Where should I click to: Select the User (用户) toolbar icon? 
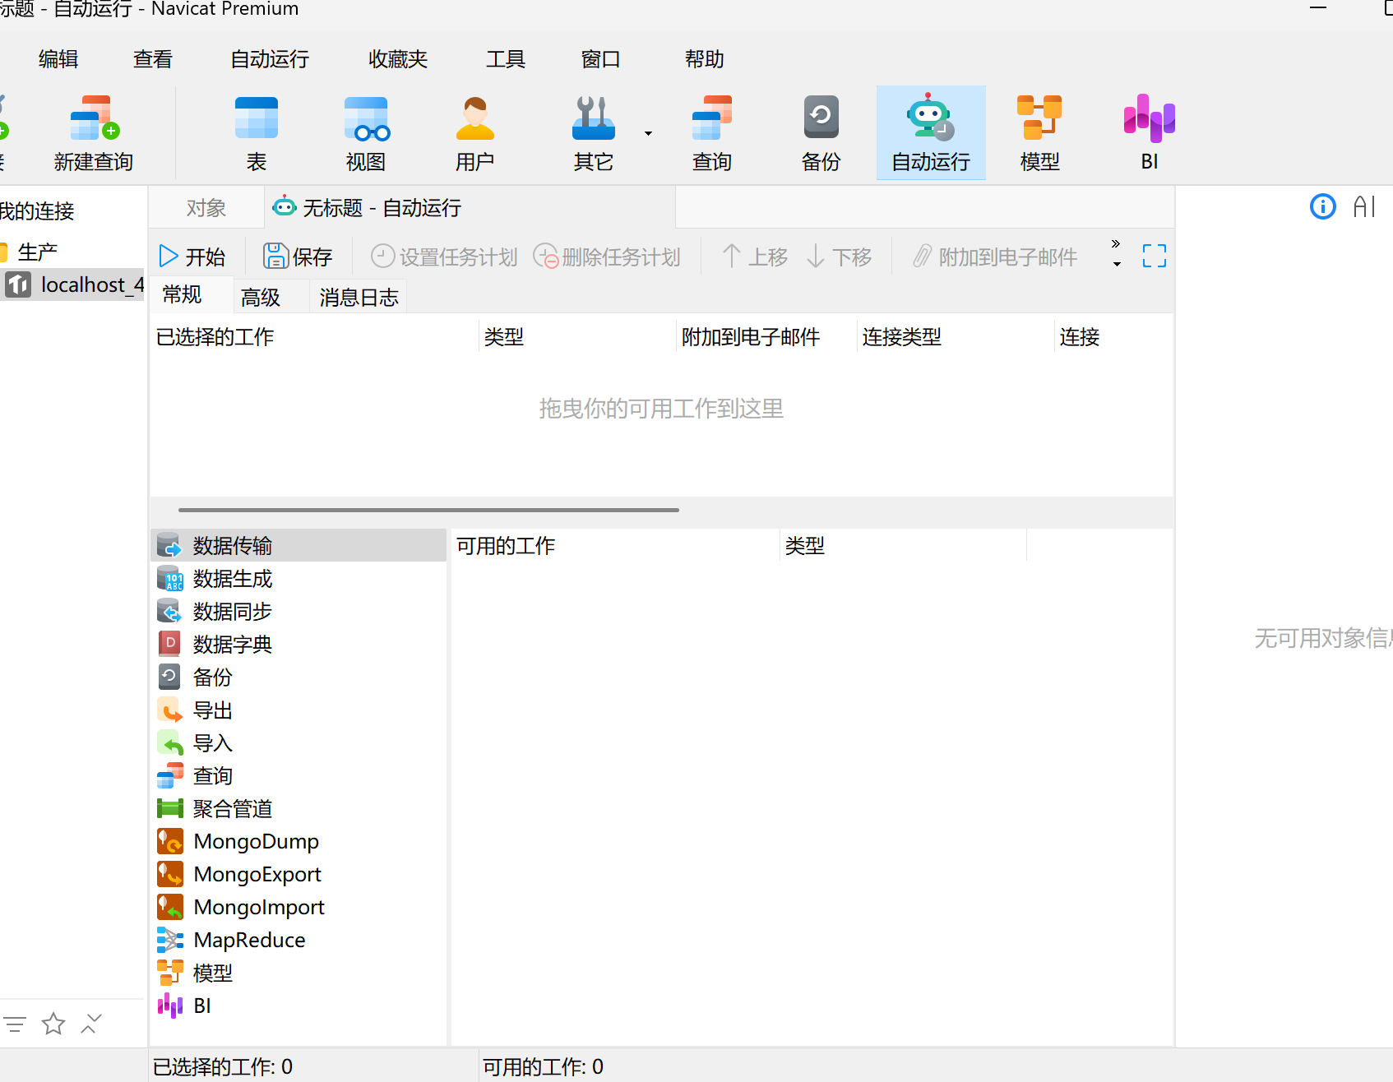tap(474, 132)
